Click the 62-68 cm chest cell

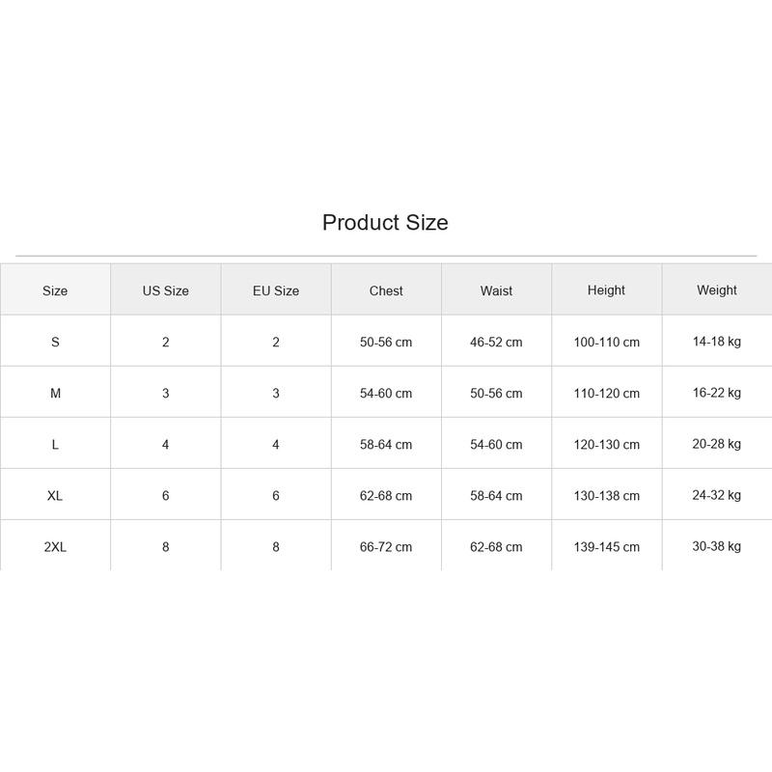click(386, 495)
